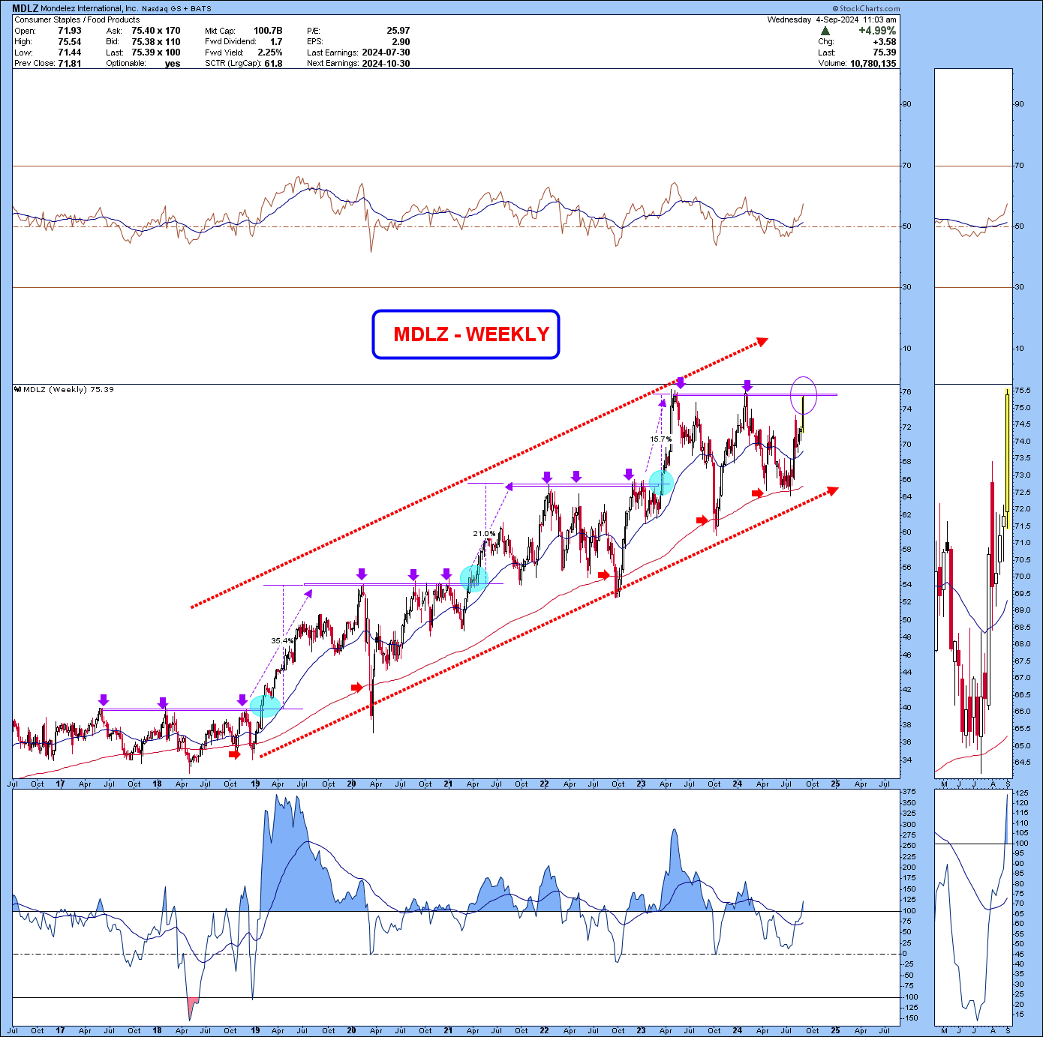The width and height of the screenshot is (1043, 1037).
Task: Click the green up triangle beside +4.99%
Action: (825, 31)
